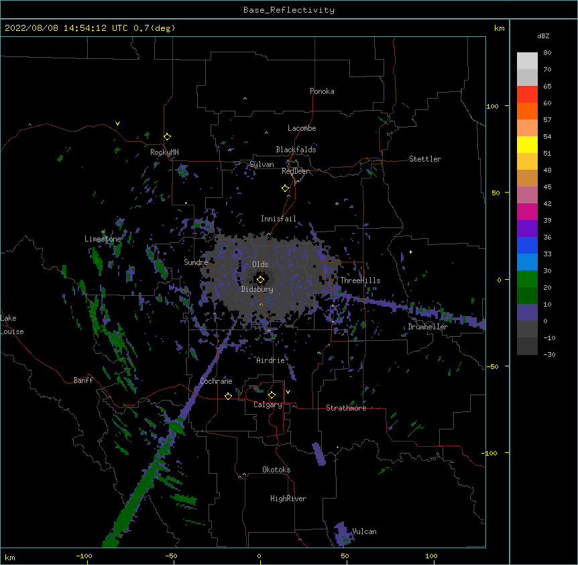Click the Olds city label
578x565 pixels.
pyautogui.click(x=260, y=264)
